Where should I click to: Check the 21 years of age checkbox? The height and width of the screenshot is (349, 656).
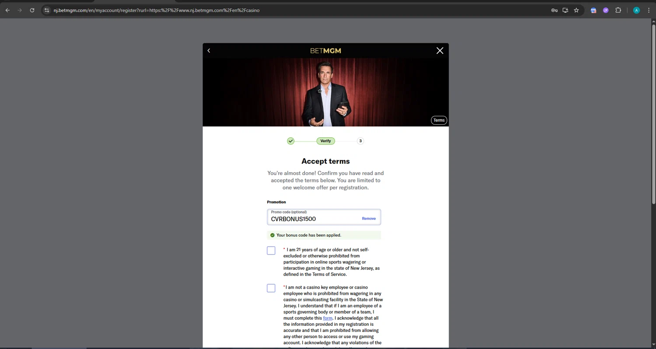point(271,251)
